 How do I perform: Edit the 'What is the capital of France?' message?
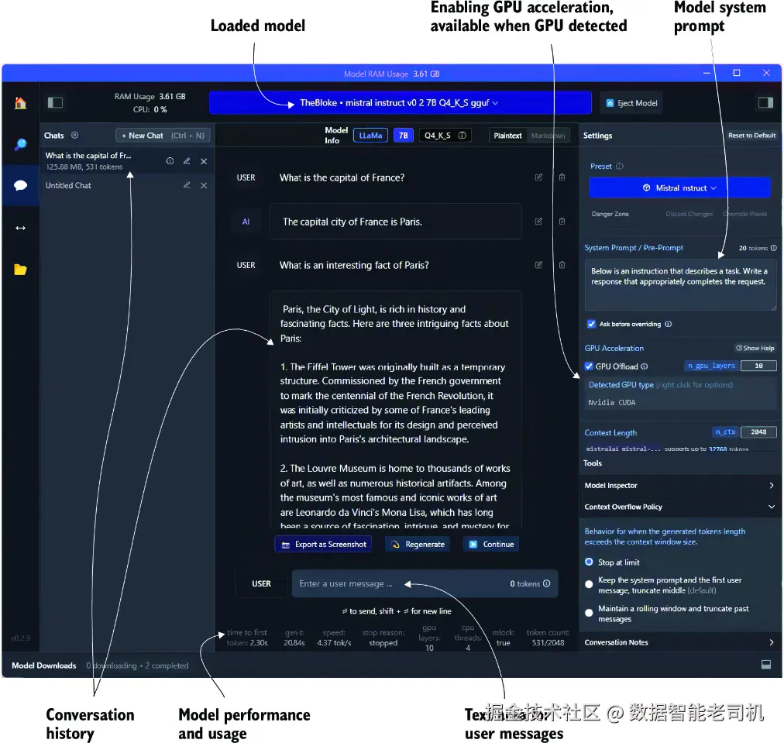pyautogui.click(x=538, y=177)
